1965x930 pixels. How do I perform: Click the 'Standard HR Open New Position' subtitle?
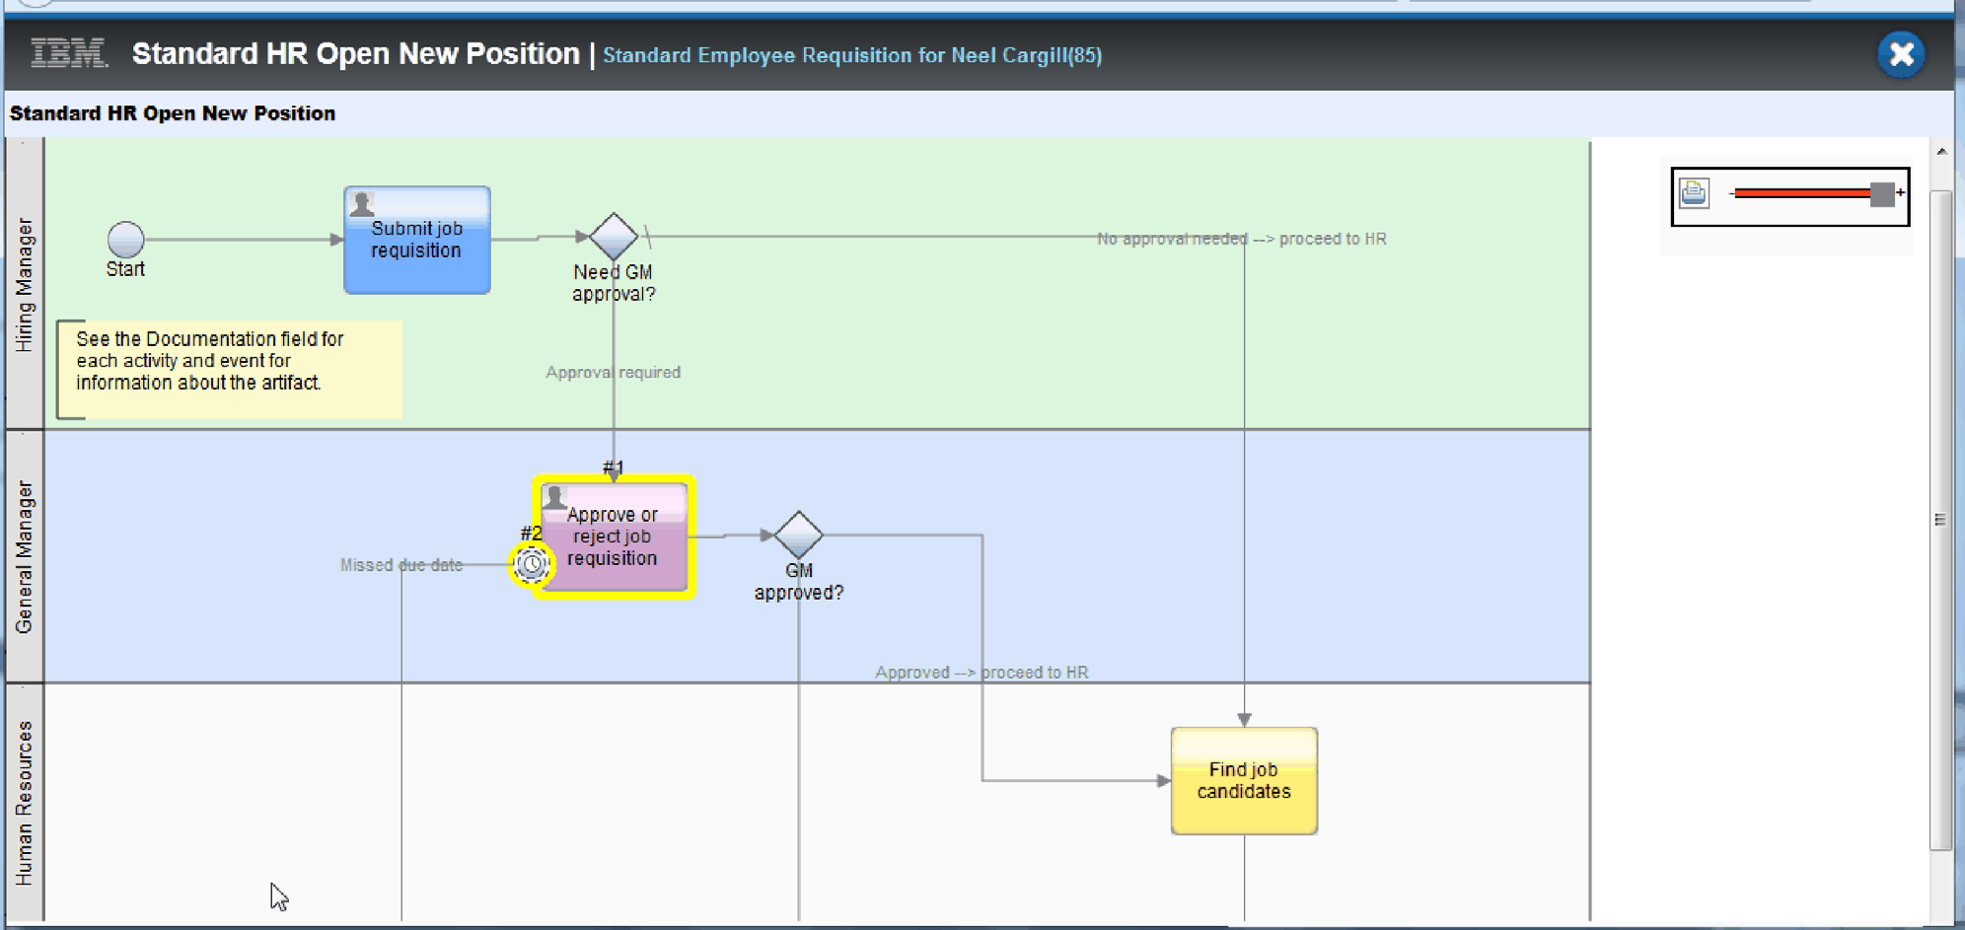[173, 113]
